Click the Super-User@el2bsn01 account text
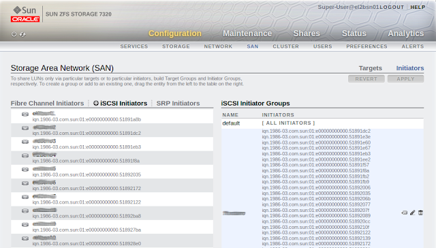Screen dimensions: 436x248 point(349,7)
